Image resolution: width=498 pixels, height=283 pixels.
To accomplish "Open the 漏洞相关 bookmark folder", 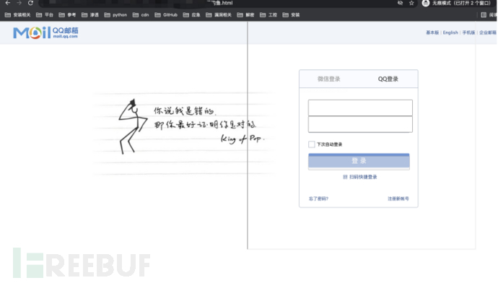I will 219,14.
